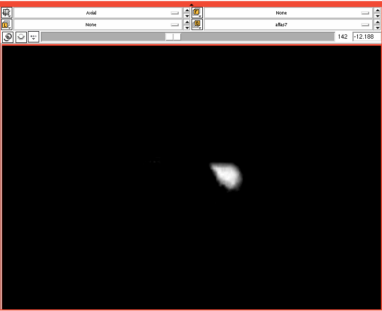382x311 pixels.
Task: Click the slice index field showing 142
Action: pos(343,37)
